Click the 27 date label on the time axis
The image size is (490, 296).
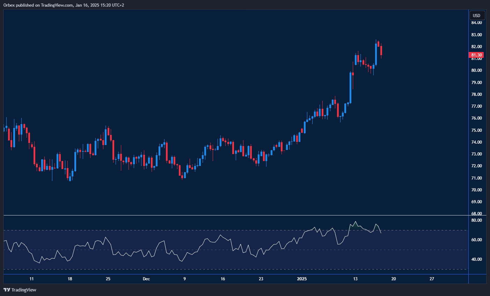432,279
